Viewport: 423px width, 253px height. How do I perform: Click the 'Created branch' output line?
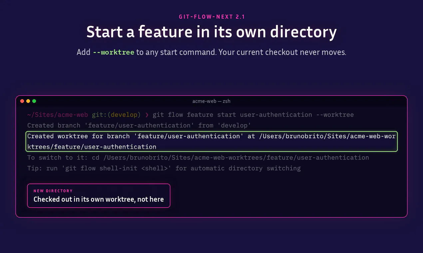(x=139, y=126)
